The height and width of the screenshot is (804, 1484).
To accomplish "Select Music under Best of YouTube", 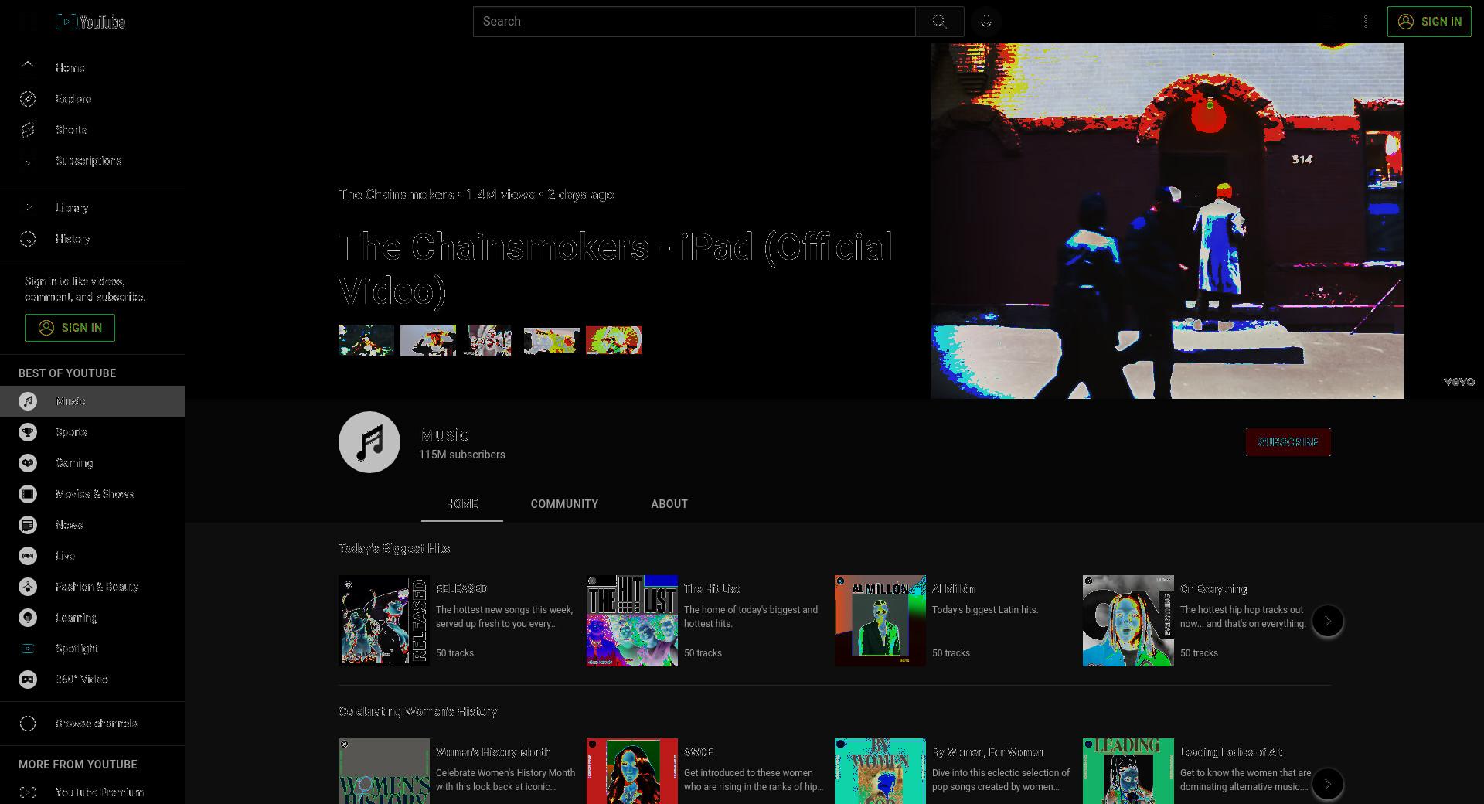I will [x=93, y=401].
